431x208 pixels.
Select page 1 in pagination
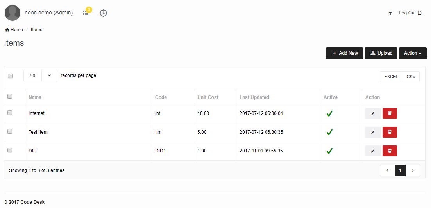(x=400, y=170)
